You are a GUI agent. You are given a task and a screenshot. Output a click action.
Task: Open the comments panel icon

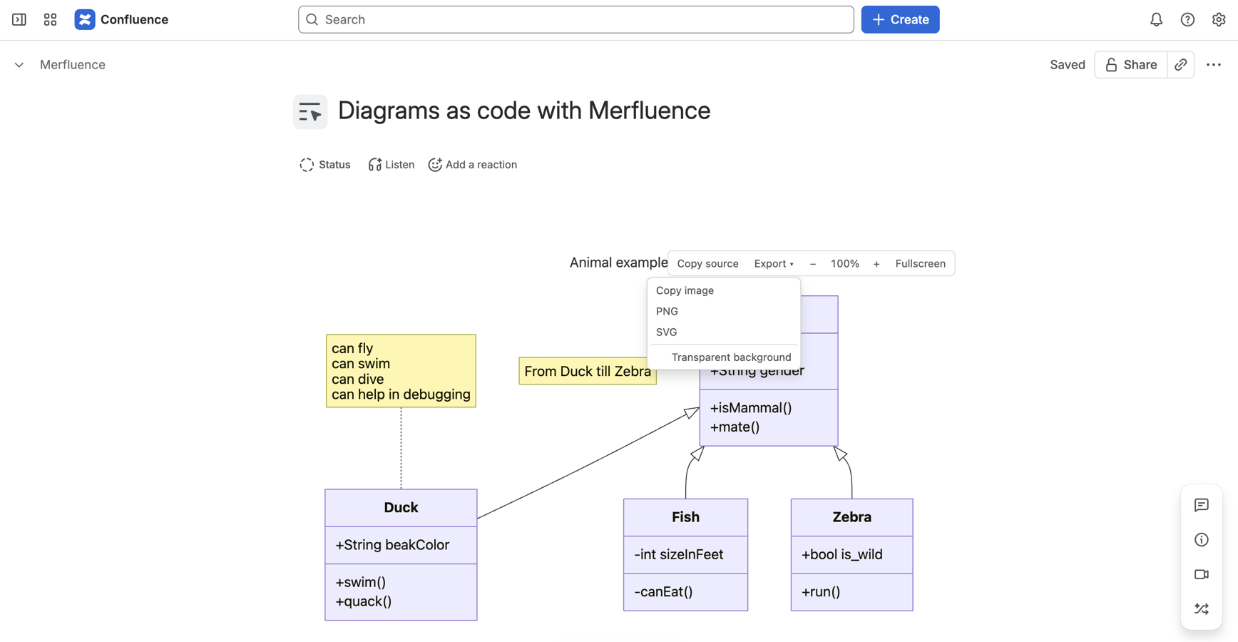click(1202, 505)
